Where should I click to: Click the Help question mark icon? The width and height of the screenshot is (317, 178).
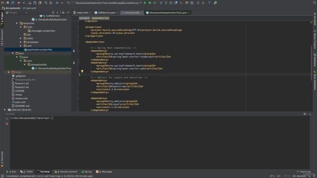click(x=209, y=3)
